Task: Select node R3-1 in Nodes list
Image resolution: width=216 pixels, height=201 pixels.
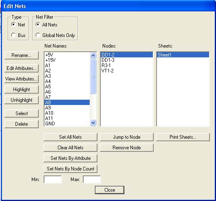Action: tap(127, 66)
